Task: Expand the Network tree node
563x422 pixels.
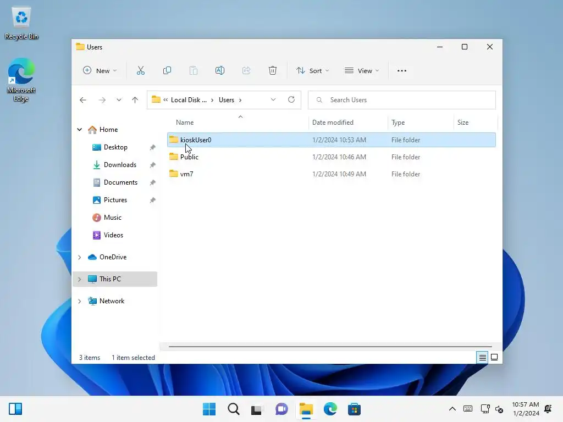Action: coord(80,301)
